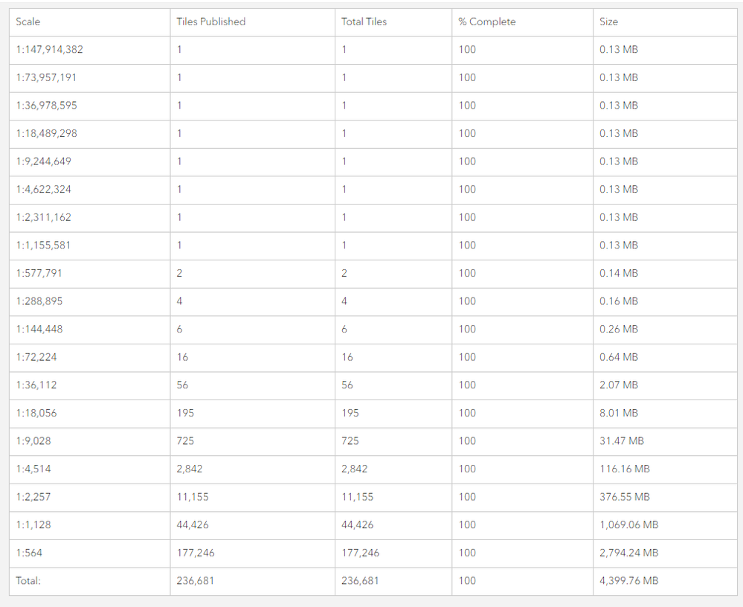Click the Total Tiles column header
The height and width of the screenshot is (607, 743).
364,22
